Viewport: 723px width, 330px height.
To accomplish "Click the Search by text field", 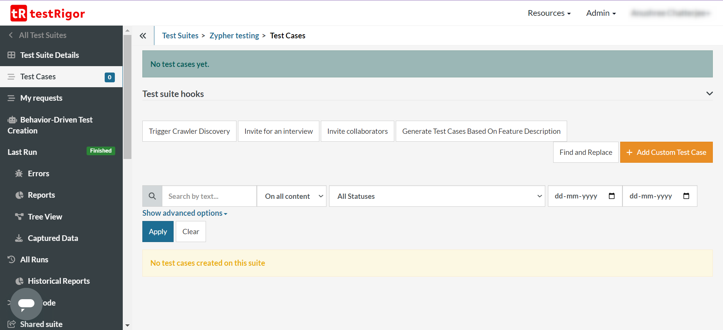I will 209,196.
